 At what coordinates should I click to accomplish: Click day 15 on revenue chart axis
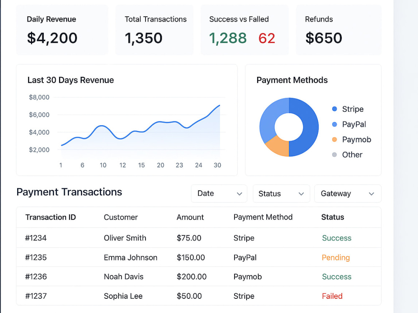tap(141, 165)
